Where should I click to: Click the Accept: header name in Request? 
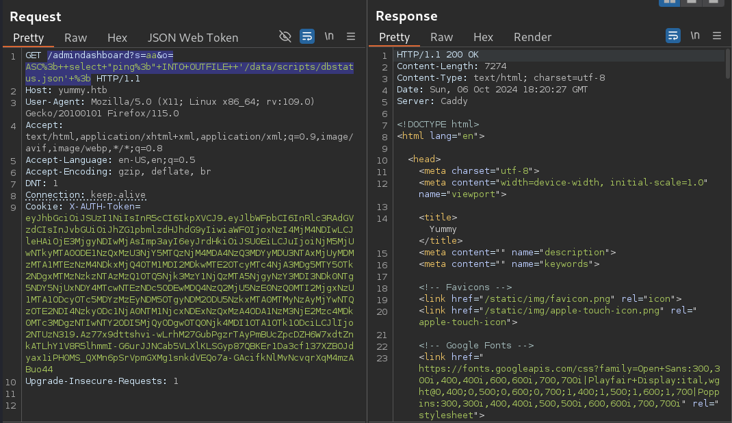tap(44, 125)
